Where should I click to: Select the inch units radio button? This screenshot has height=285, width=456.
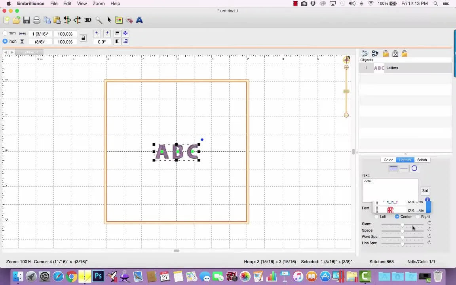coord(5,41)
